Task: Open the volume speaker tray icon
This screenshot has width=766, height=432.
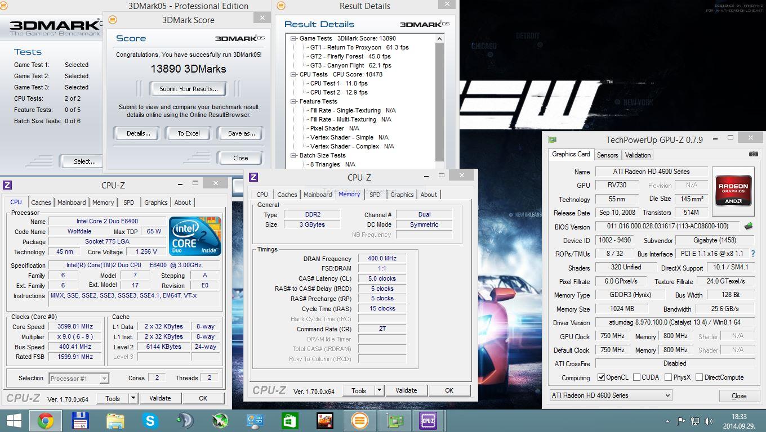Action: 708,421
